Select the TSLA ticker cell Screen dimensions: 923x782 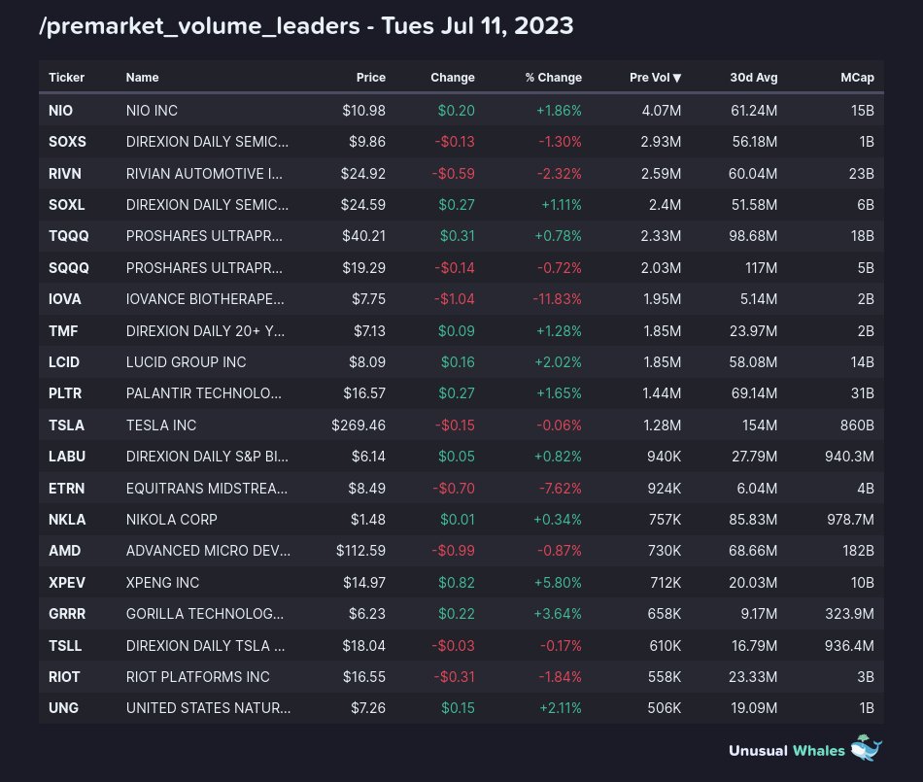[x=66, y=425]
